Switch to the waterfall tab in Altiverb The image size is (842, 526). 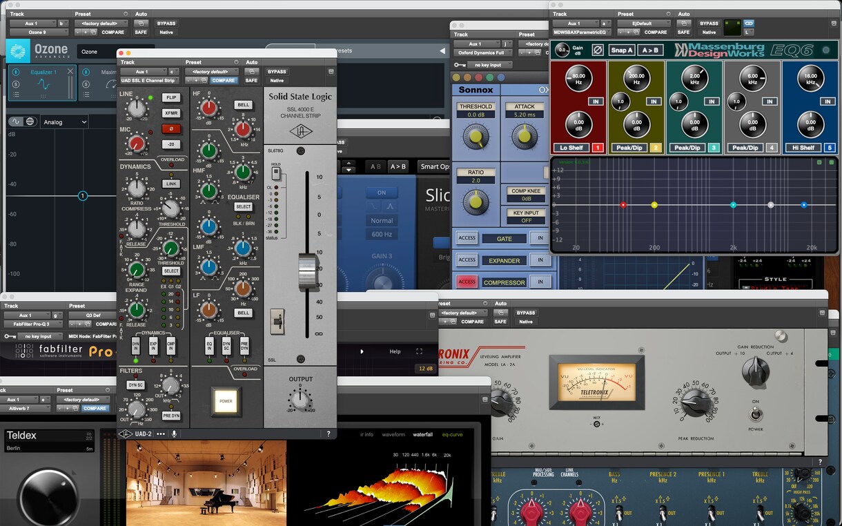423,434
